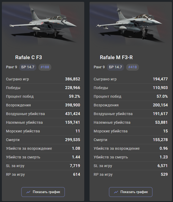Click the БР 14.7 badge on Rafale C F3
Screen dimensions: 173x202
28,67
